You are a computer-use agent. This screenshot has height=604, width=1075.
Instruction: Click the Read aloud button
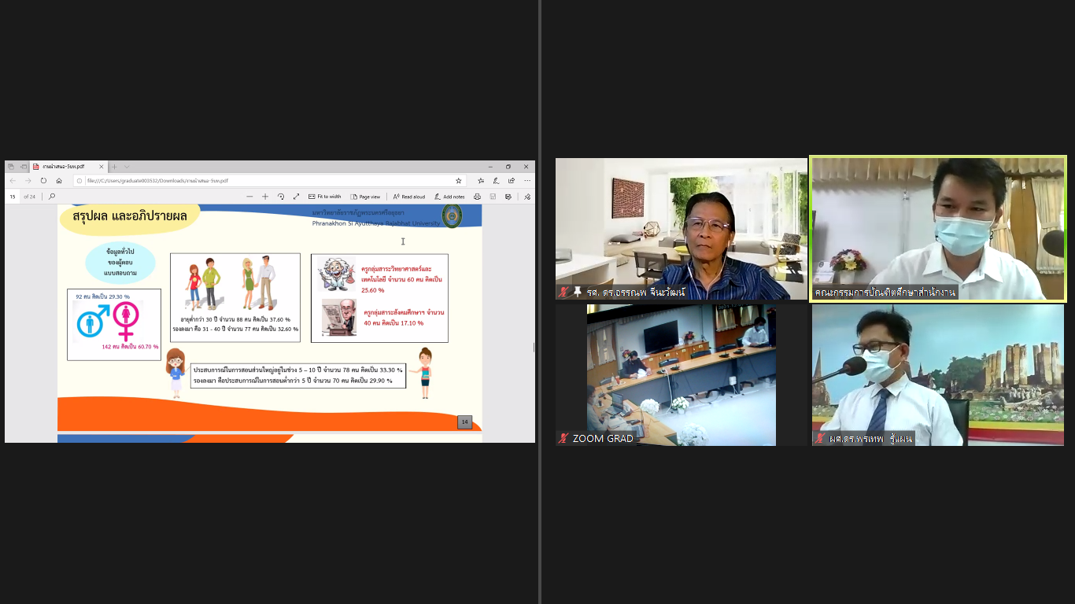tap(409, 197)
